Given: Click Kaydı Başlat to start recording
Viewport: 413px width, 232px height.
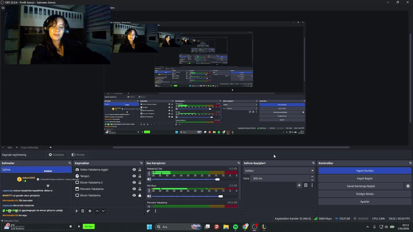Looking at the screenshot, I should click(365, 178).
